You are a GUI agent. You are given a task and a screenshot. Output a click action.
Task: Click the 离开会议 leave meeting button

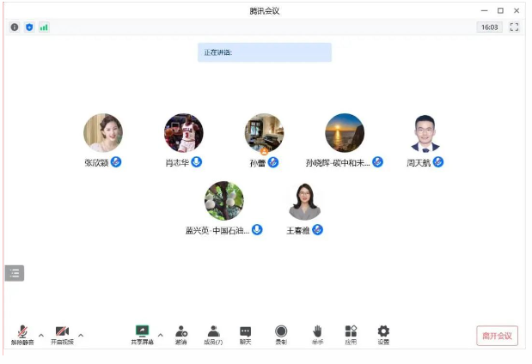click(x=497, y=336)
